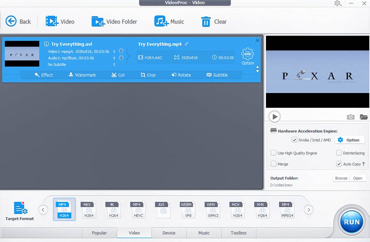Switch to the Popular tab
Screen dimensions: 370x242
point(99,233)
